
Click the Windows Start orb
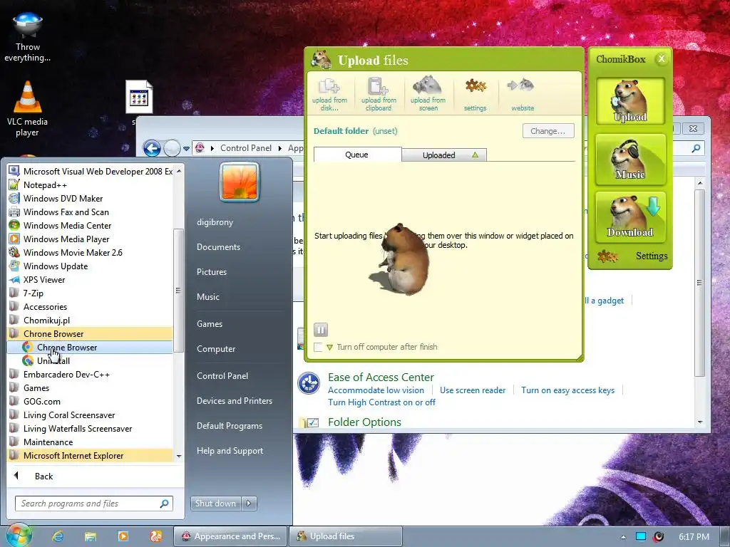18,535
